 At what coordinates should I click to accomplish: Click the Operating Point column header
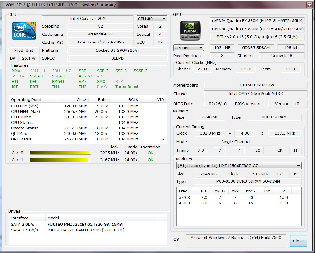click(x=34, y=99)
